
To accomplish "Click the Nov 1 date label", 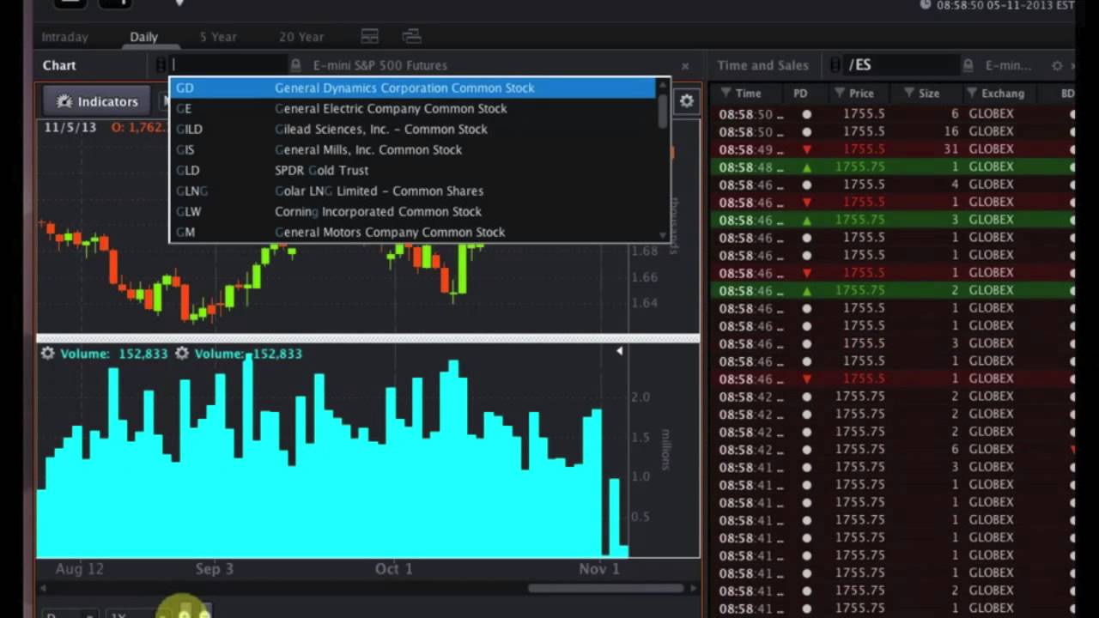I will [599, 569].
